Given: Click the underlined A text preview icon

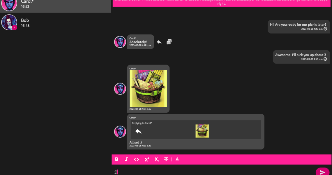Looking at the screenshot, I should point(177,159).
